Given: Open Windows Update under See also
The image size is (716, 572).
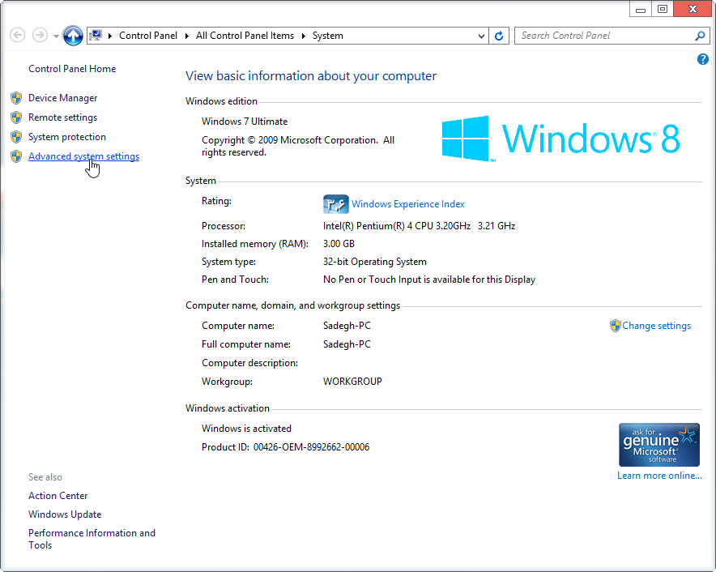Looking at the screenshot, I should 65,514.
